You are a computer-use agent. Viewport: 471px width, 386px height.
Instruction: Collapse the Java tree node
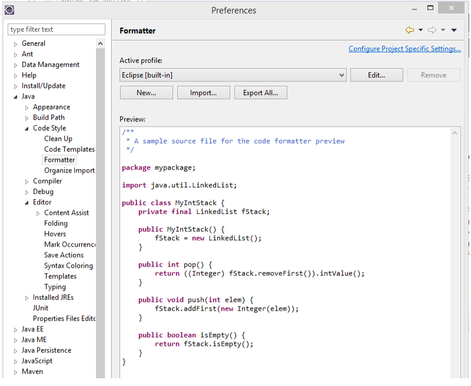[x=16, y=97]
